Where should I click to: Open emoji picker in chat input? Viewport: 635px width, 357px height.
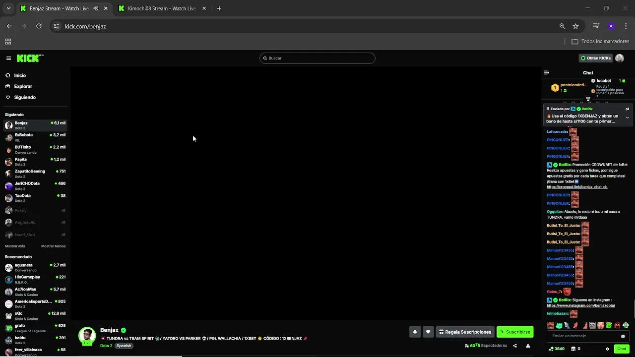tap(623, 336)
